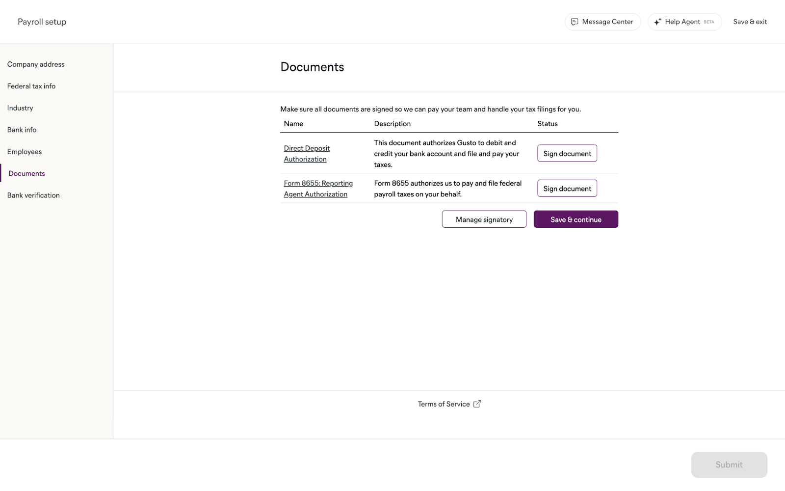Select the Documents sidebar item
Image resolution: width=785 pixels, height=491 pixels.
click(26, 173)
